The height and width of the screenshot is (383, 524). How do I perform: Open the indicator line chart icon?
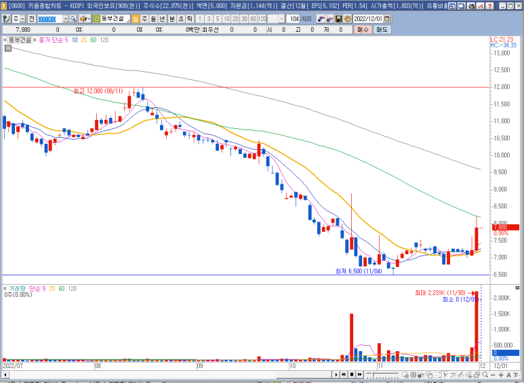[x=329, y=19]
